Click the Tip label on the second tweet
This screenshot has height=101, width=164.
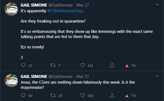click(133, 96)
